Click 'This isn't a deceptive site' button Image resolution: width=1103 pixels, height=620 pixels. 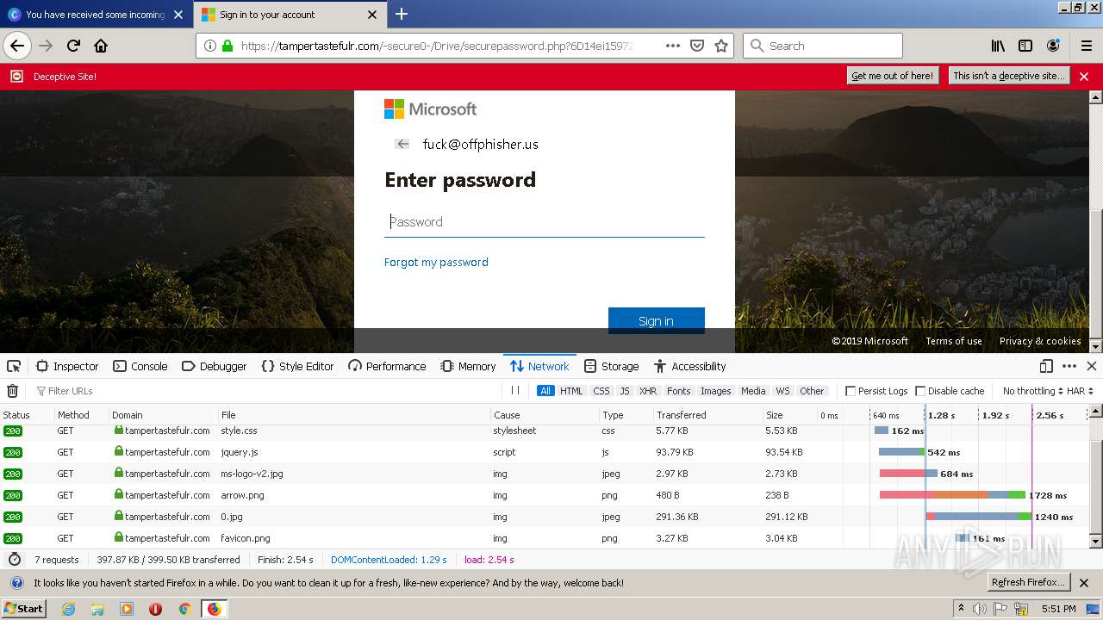tap(1009, 76)
